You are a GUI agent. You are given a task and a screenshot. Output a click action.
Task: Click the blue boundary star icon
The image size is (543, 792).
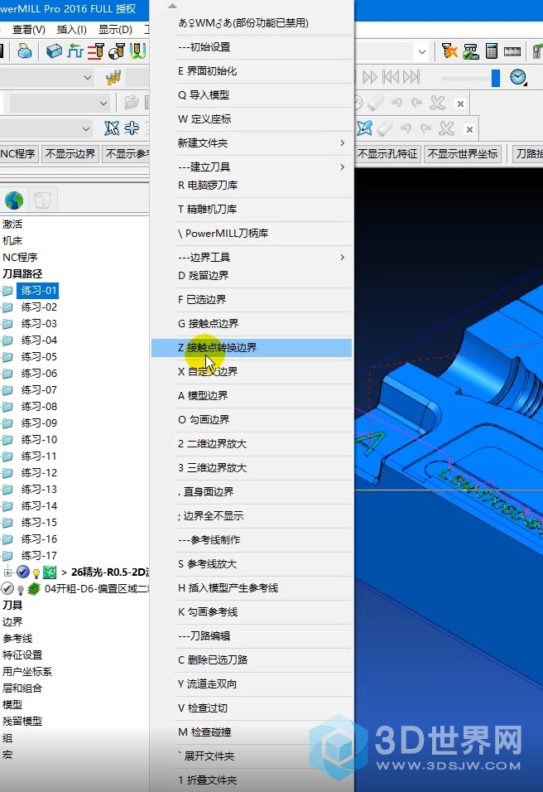tap(112, 128)
